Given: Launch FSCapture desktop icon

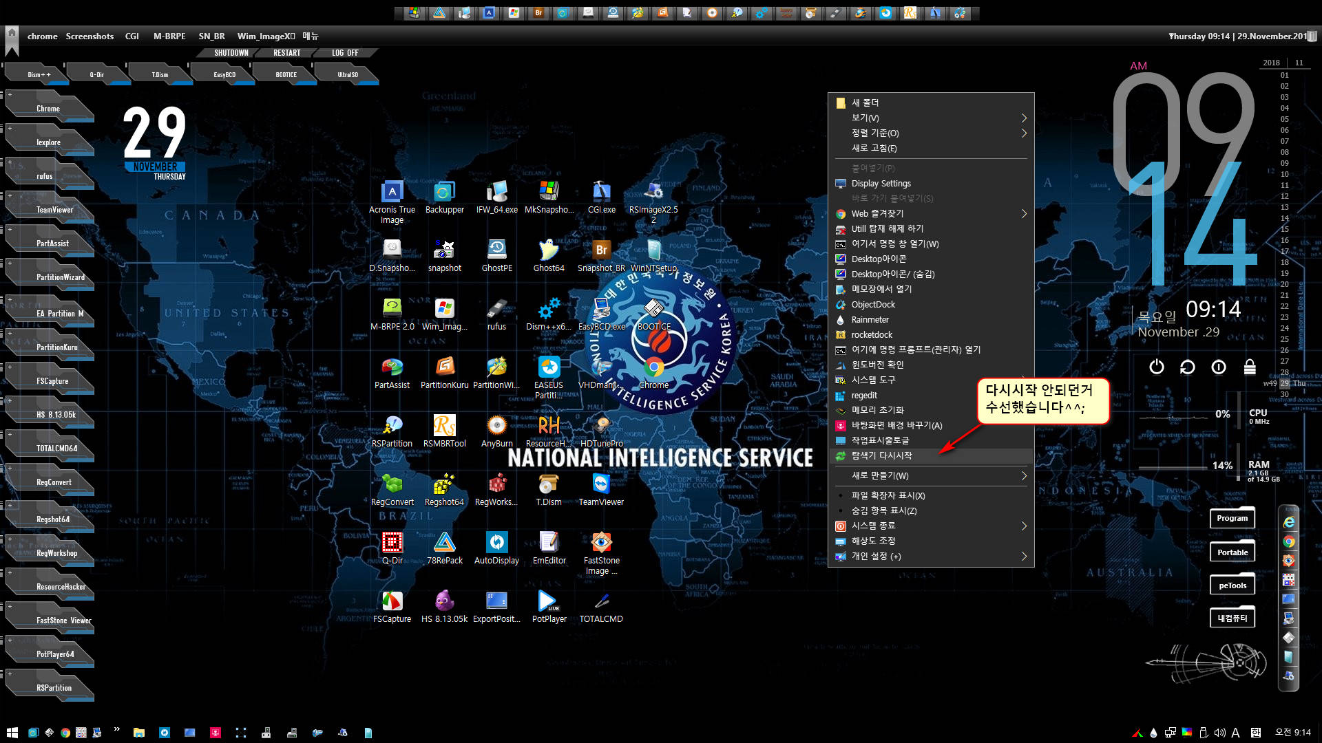Looking at the screenshot, I should [392, 607].
